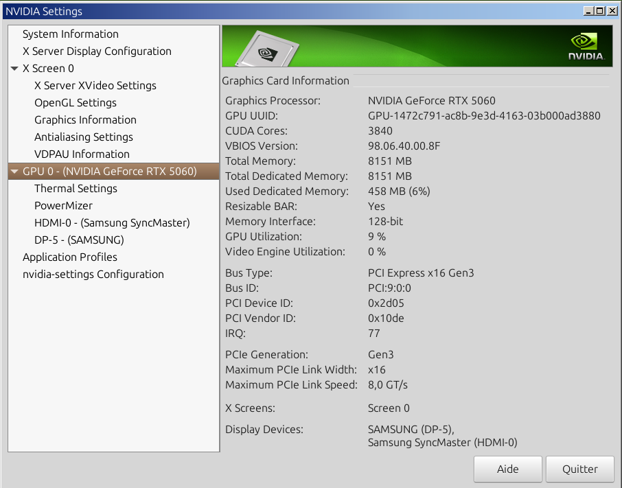Open Application Profiles
The image size is (622, 488).
(x=69, y=257)
